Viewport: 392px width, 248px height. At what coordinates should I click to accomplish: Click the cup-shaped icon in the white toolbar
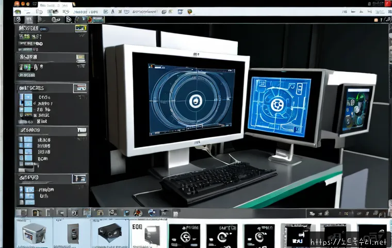pyautogui.click(x=127, y=11)
